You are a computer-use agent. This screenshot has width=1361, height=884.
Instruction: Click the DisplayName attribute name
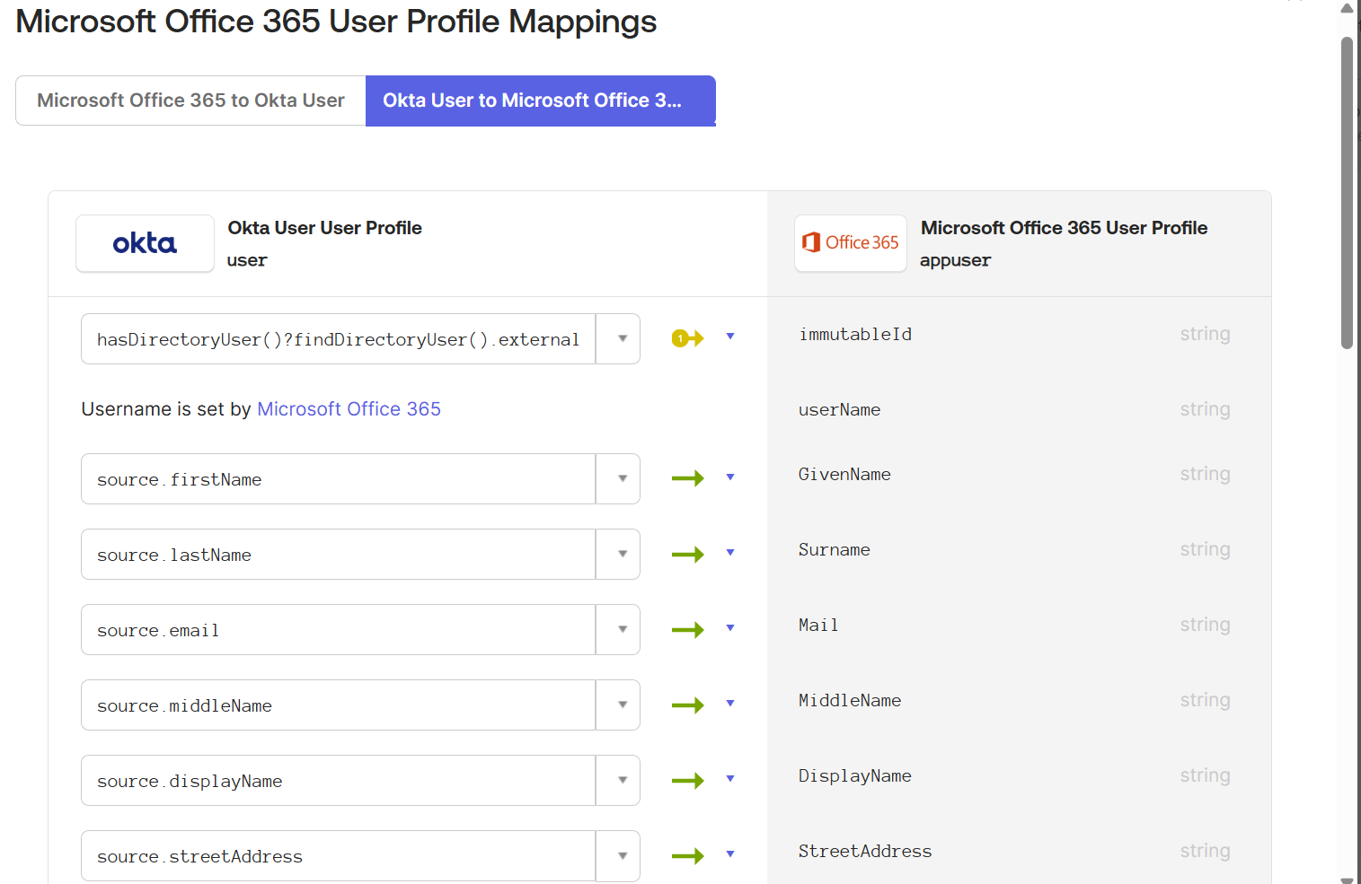[x=855, y=775]
